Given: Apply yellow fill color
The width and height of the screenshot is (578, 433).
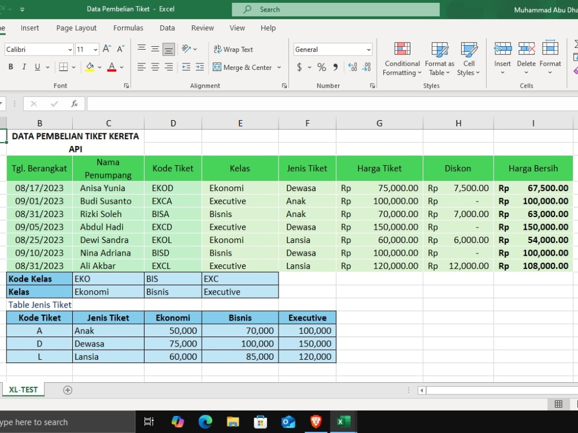Looking at the screenshot, I should (x=90, y=67).
